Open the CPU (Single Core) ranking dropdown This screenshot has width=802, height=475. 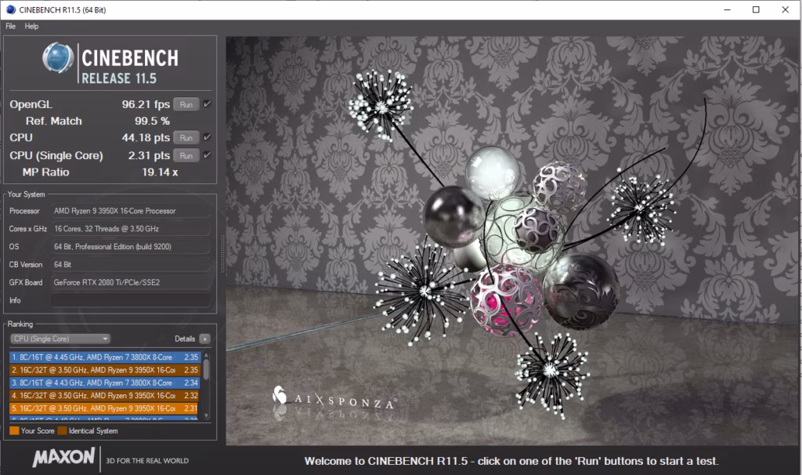pyautogui.click(x=60, y=339)
